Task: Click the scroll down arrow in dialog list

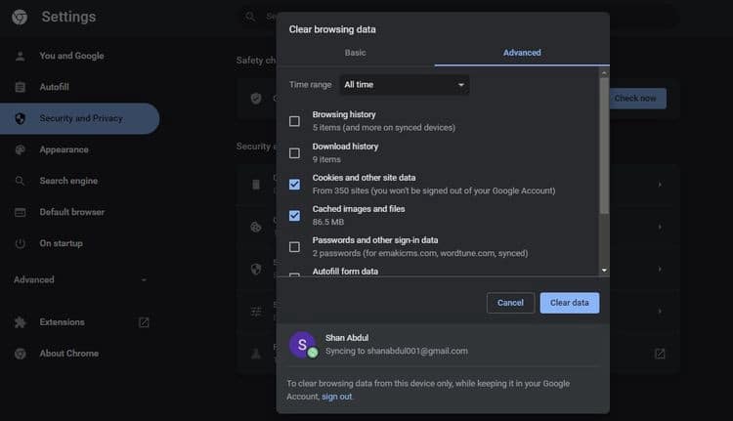Action: pyautogui.click(x=604, y=270)
